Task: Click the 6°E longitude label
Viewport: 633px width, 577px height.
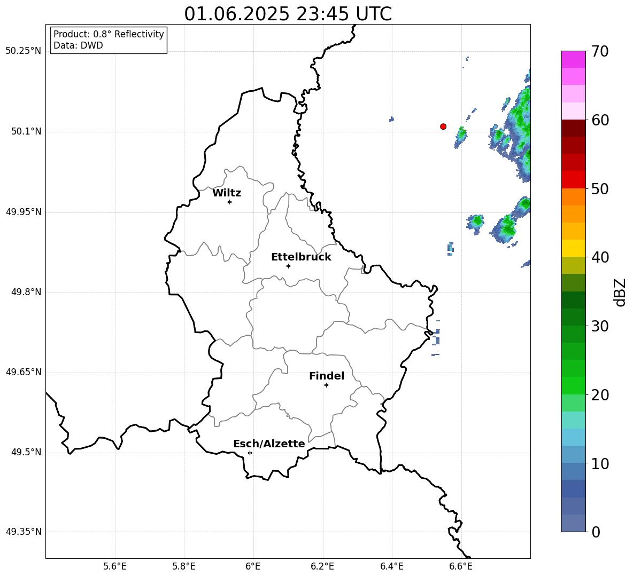Action: pyautogui.click(x=253, y=566)
